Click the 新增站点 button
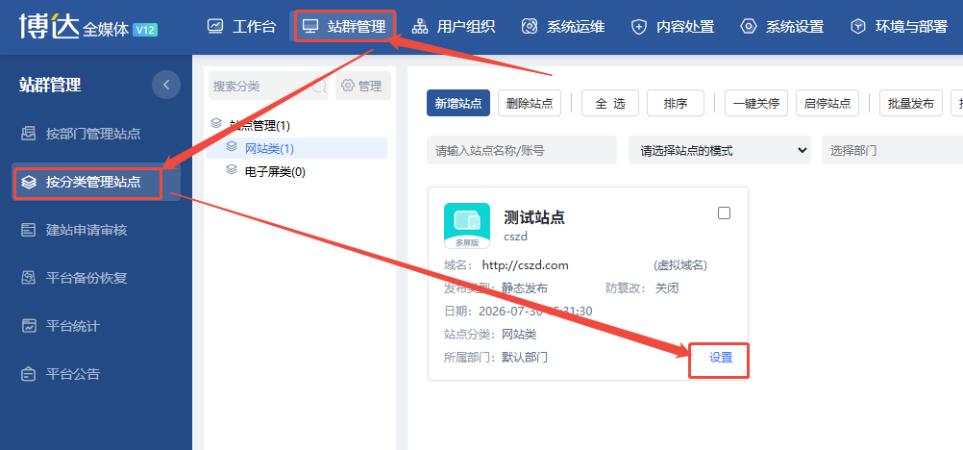 click(458, 103)
